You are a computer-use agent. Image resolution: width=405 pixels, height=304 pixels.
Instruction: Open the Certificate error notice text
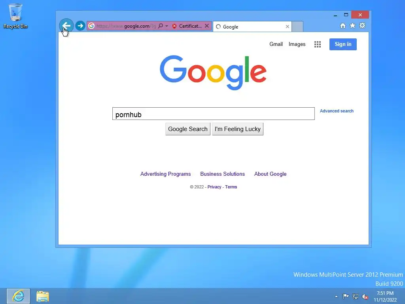pos(190,26)
